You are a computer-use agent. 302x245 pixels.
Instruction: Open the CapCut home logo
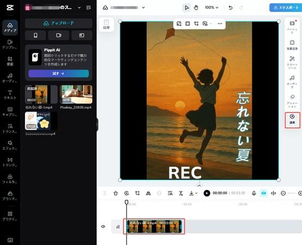pos(10,8)
